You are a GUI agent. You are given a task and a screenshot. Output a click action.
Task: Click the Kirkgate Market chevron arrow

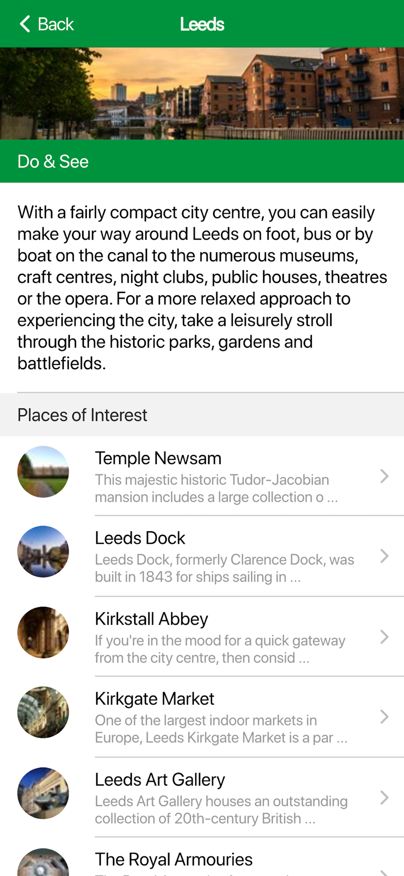(x=384, y=717)
